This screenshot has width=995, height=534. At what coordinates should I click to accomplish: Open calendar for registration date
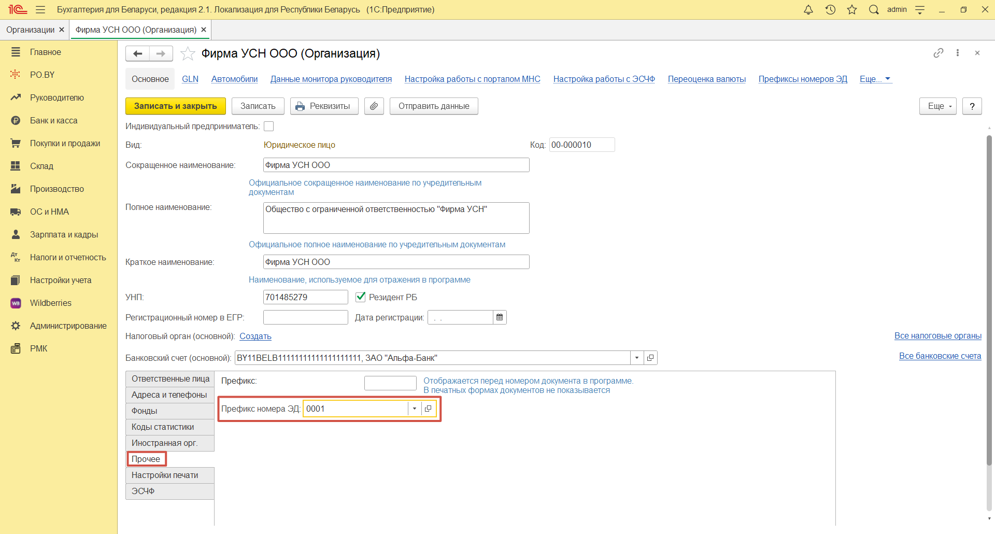click(x=500, y=317)
